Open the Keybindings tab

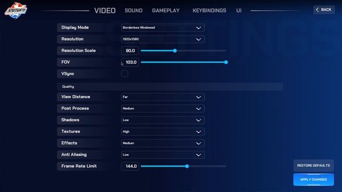click(x=209, y=11)
